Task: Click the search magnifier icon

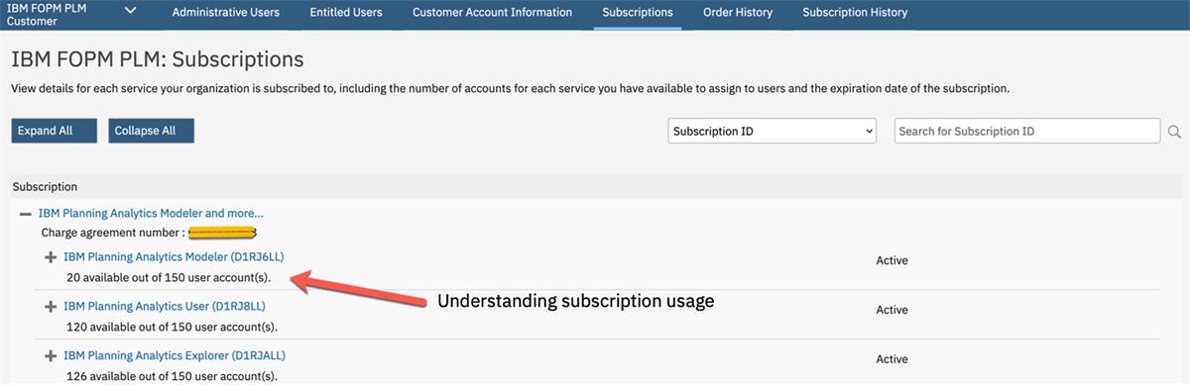Action: 1174,132
